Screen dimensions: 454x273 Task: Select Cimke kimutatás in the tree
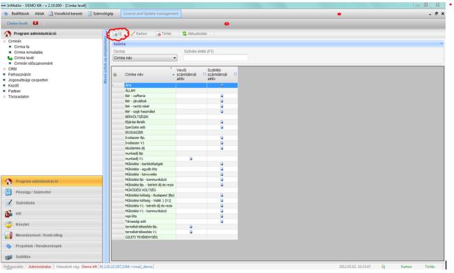[29, 52]
